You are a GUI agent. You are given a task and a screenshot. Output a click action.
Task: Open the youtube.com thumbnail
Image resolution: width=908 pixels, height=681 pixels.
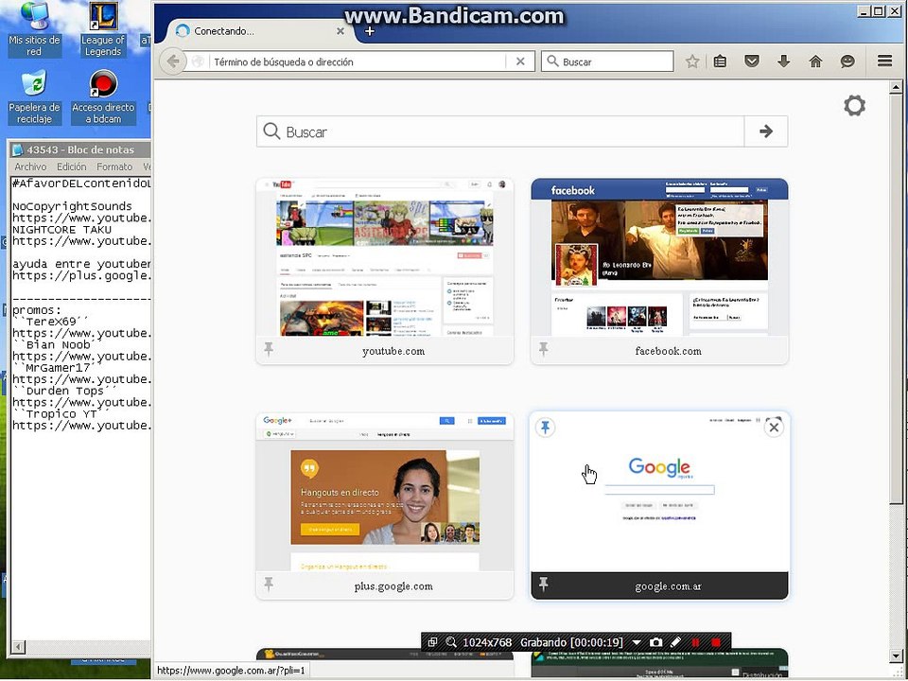(x=385, y=257)
